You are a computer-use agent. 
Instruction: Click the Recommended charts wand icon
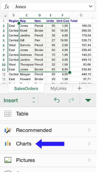click(8, 130)
